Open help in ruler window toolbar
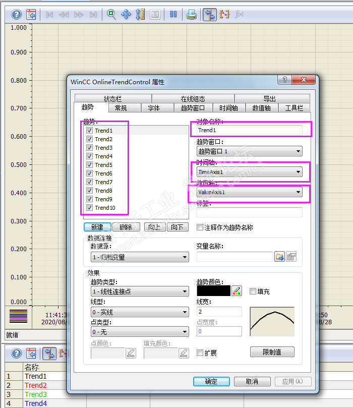This screenshot has width=353, height=408. 16,354
